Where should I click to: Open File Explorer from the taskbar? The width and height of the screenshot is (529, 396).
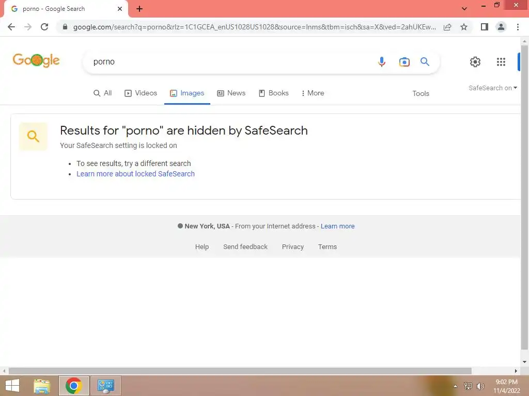[x=42, y=386]
